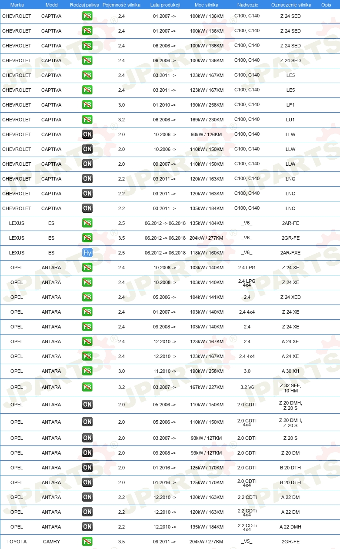Viewport: 340px width, 549px height.
Task: Click petrol icon in Antara 09.2008 2.4 row
Action: (x=87, y=327)
